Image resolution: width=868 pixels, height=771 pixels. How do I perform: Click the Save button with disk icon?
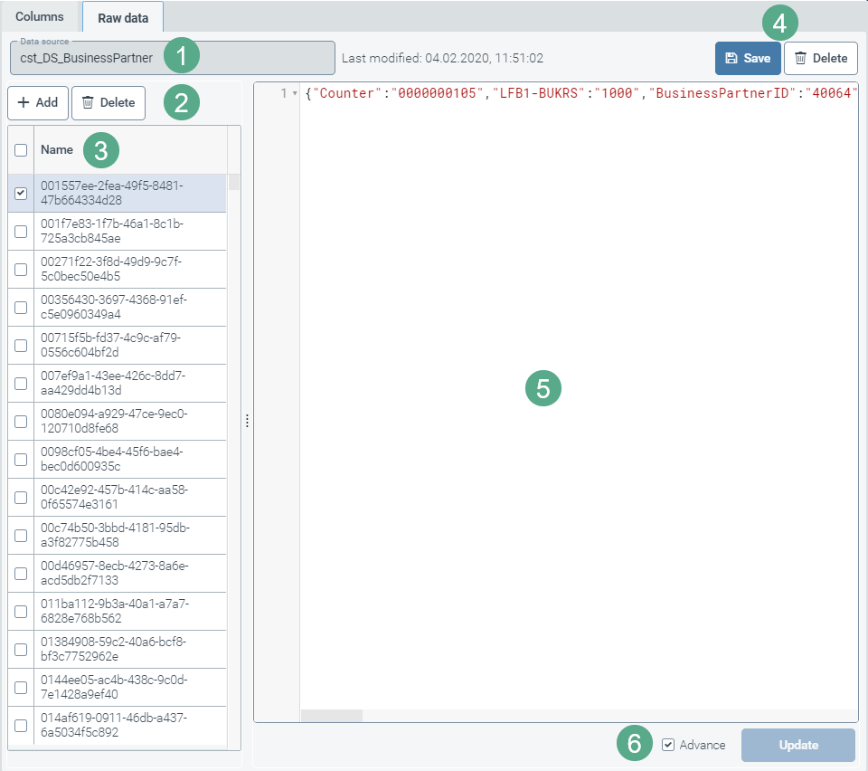(747, 58)
